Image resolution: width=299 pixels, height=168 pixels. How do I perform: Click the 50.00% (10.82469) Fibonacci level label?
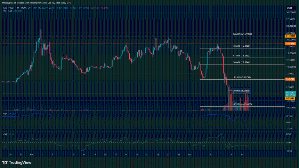(242, 62)
